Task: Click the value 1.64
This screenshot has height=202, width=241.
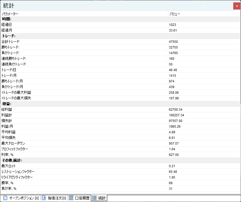Action: [172, 149]
